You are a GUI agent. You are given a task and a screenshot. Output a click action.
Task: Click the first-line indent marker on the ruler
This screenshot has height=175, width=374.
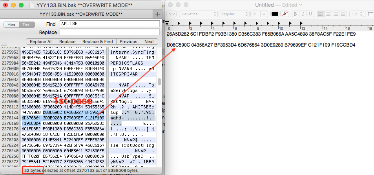click(168, 23)
